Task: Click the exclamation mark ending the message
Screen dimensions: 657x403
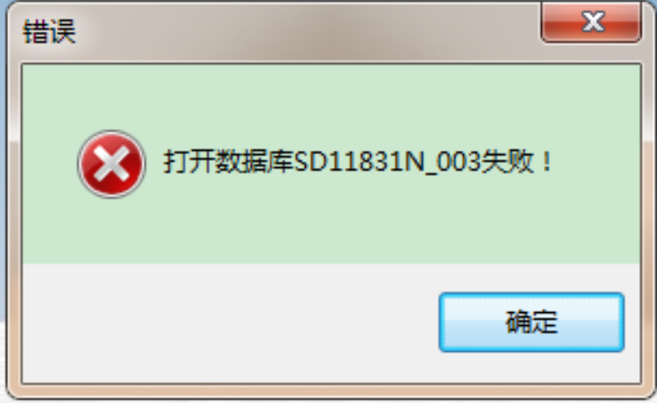Action: [x=547, y=161]
